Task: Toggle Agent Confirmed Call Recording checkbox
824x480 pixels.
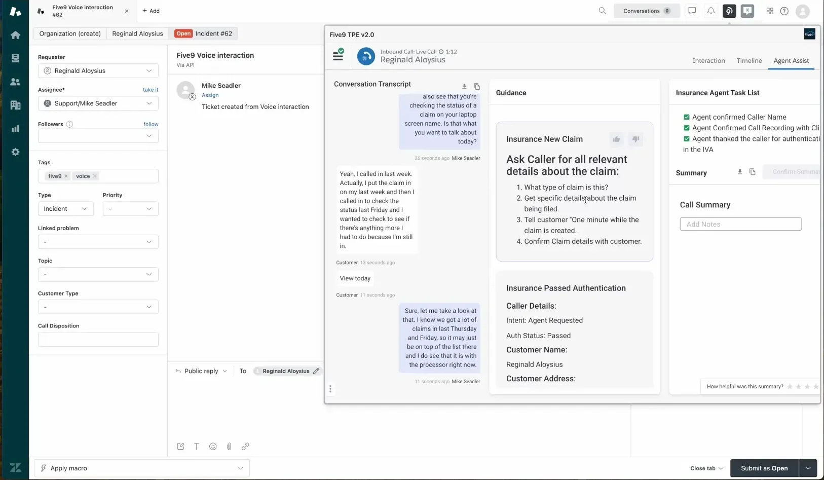Action: (x=687, y=128)
